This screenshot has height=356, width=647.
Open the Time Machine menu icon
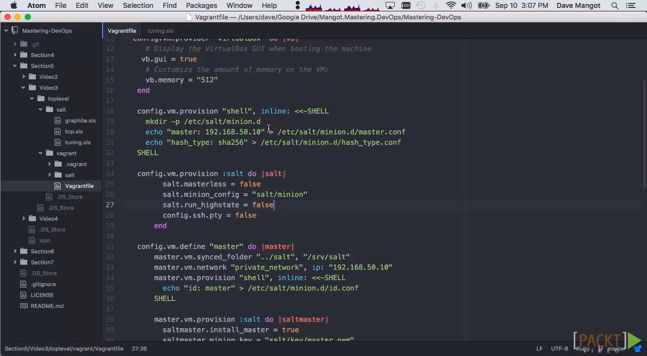pyautogui.click(x=421, y=6)
